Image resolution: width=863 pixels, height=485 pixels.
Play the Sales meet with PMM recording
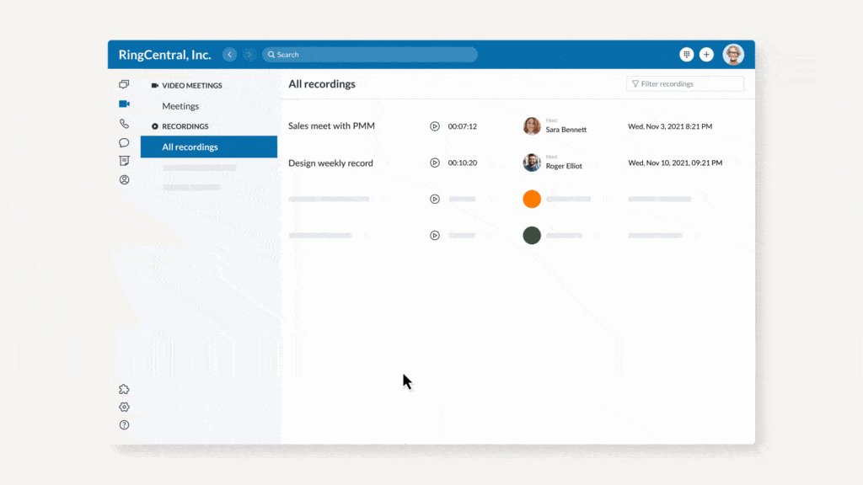click(x=435, y=126)
